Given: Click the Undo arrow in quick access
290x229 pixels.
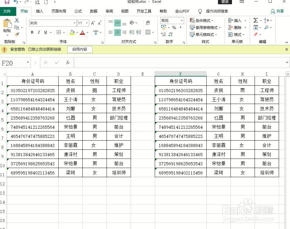Looking at the screenshot, I should tap(16, 2).
